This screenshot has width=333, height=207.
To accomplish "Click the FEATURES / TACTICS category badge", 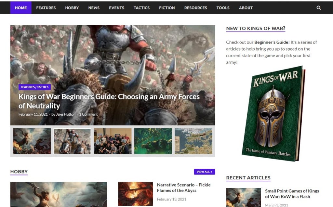I will pos(34,87).
